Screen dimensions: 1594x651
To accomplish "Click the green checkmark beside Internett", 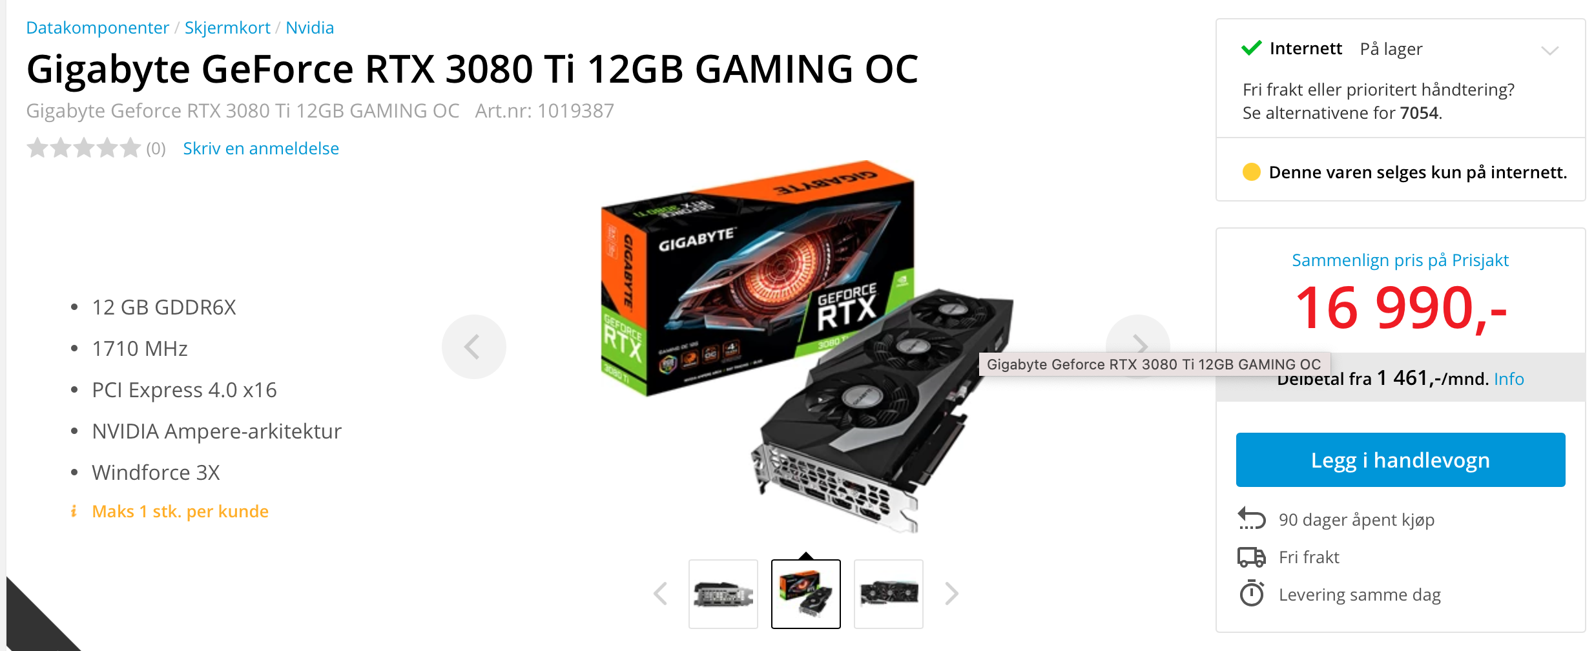I will (x=1251, y=48).
